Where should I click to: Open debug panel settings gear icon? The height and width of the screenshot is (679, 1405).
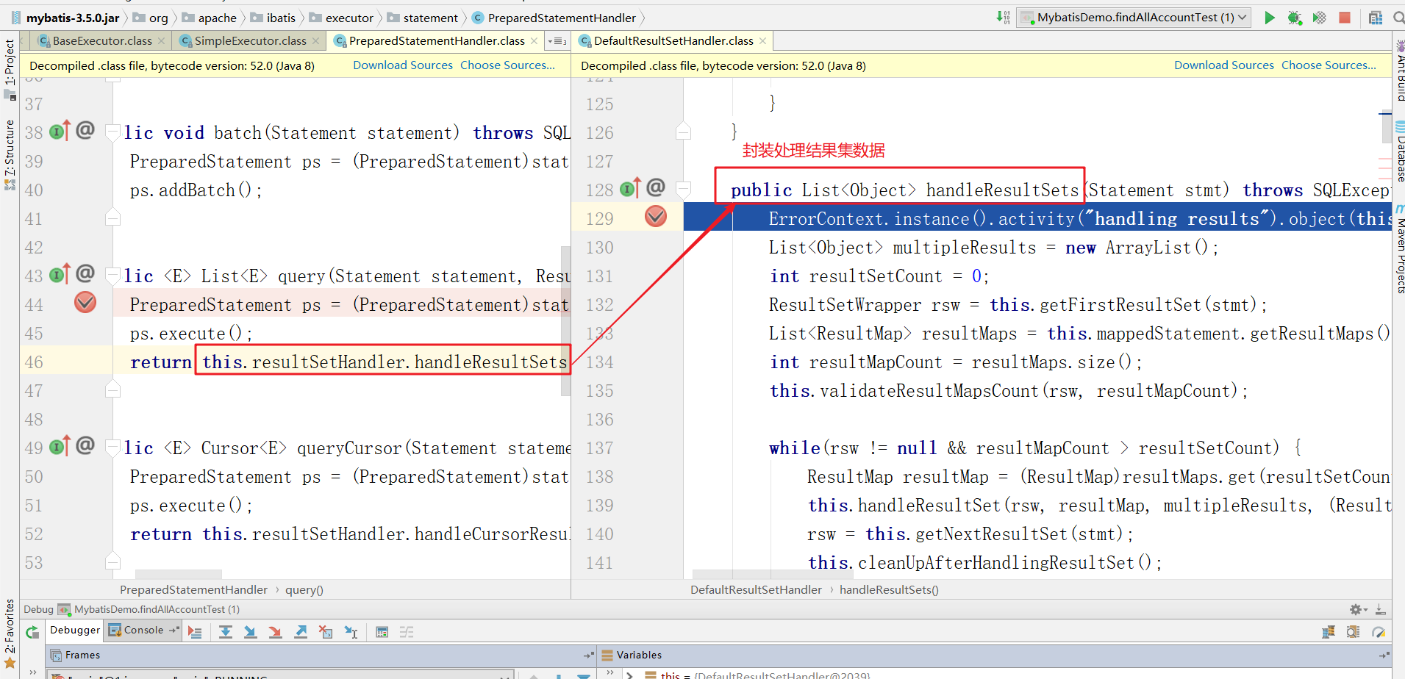tap(1357, 609)
